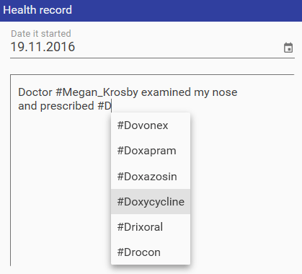Click the word 'and' on second line
Screen dimensions: 302x274
27,106
